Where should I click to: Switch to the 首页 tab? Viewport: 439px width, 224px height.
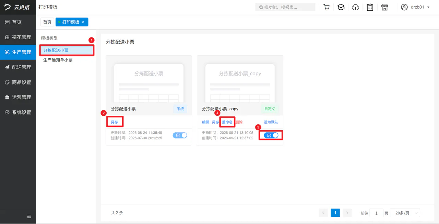click(47, 22)
